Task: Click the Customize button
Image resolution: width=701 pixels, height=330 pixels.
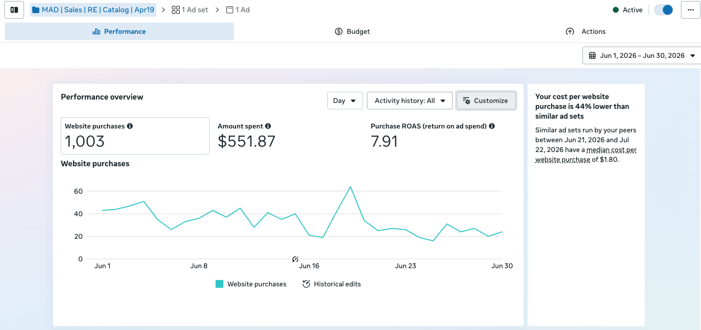Action: [x=486, y=101]
